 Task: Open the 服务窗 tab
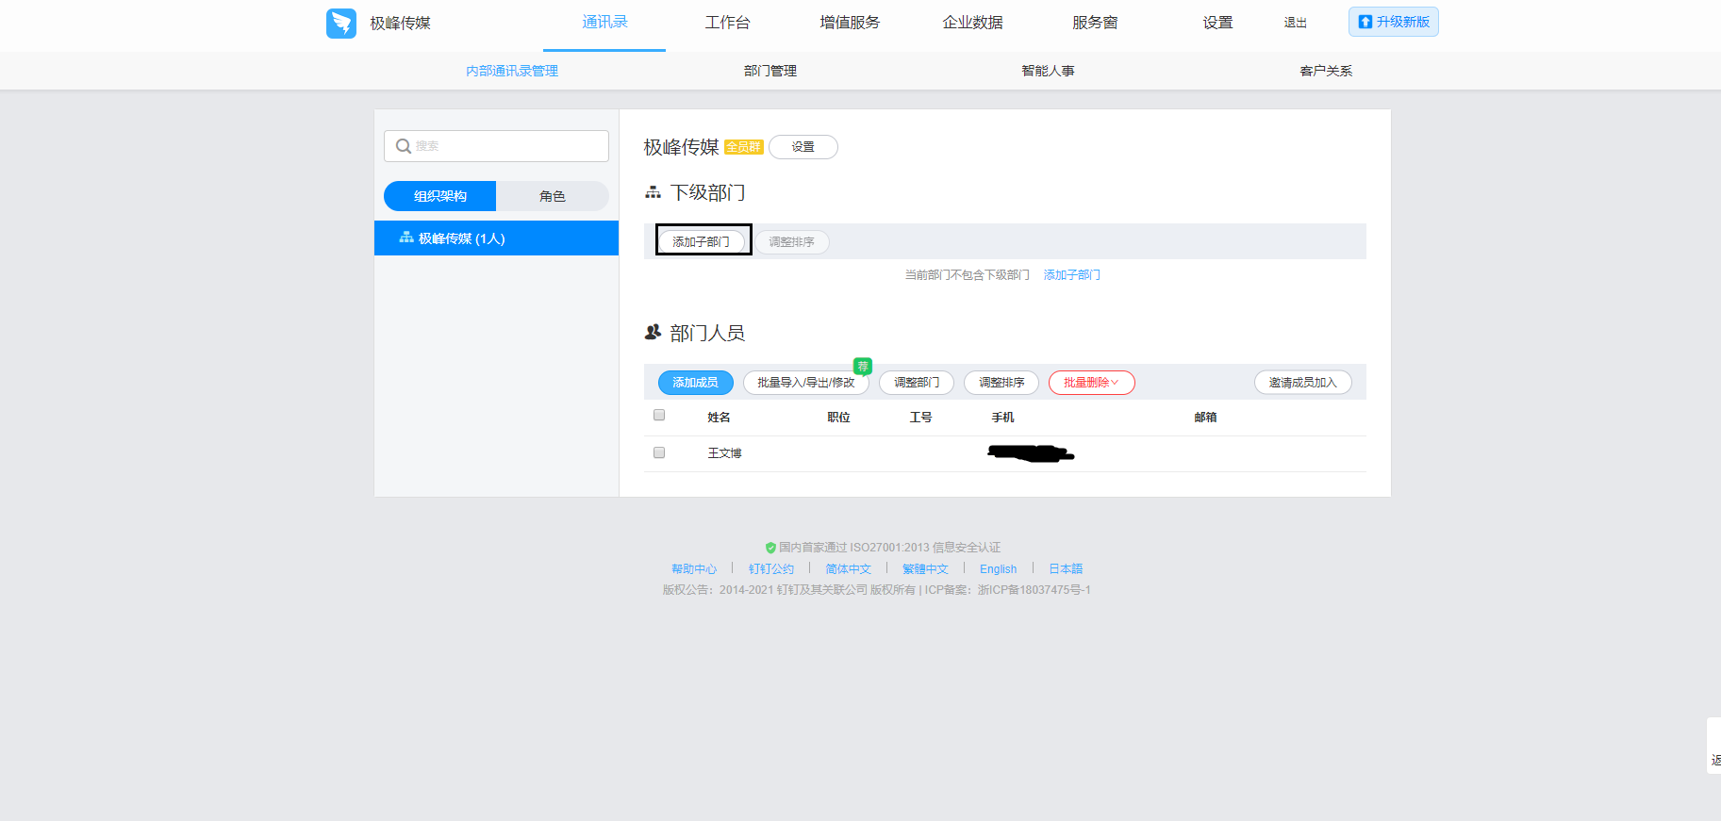[x=1095, y=22]
